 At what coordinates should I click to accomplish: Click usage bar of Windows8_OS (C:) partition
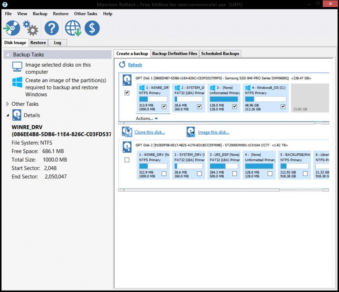pyautogui.click(x=265, y=99)
